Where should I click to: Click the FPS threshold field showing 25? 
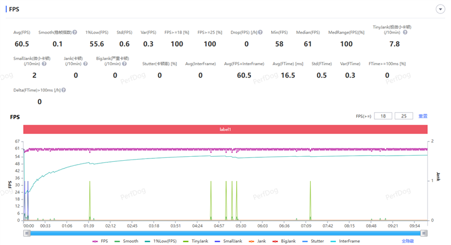pos(404,116)
